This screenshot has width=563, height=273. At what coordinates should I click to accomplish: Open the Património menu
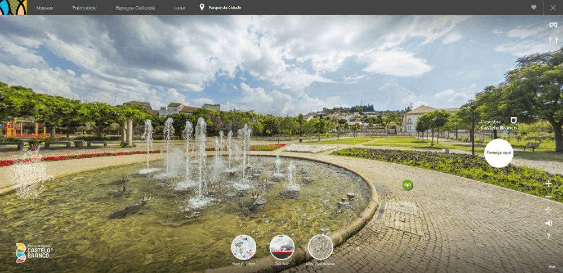[84, 8]
